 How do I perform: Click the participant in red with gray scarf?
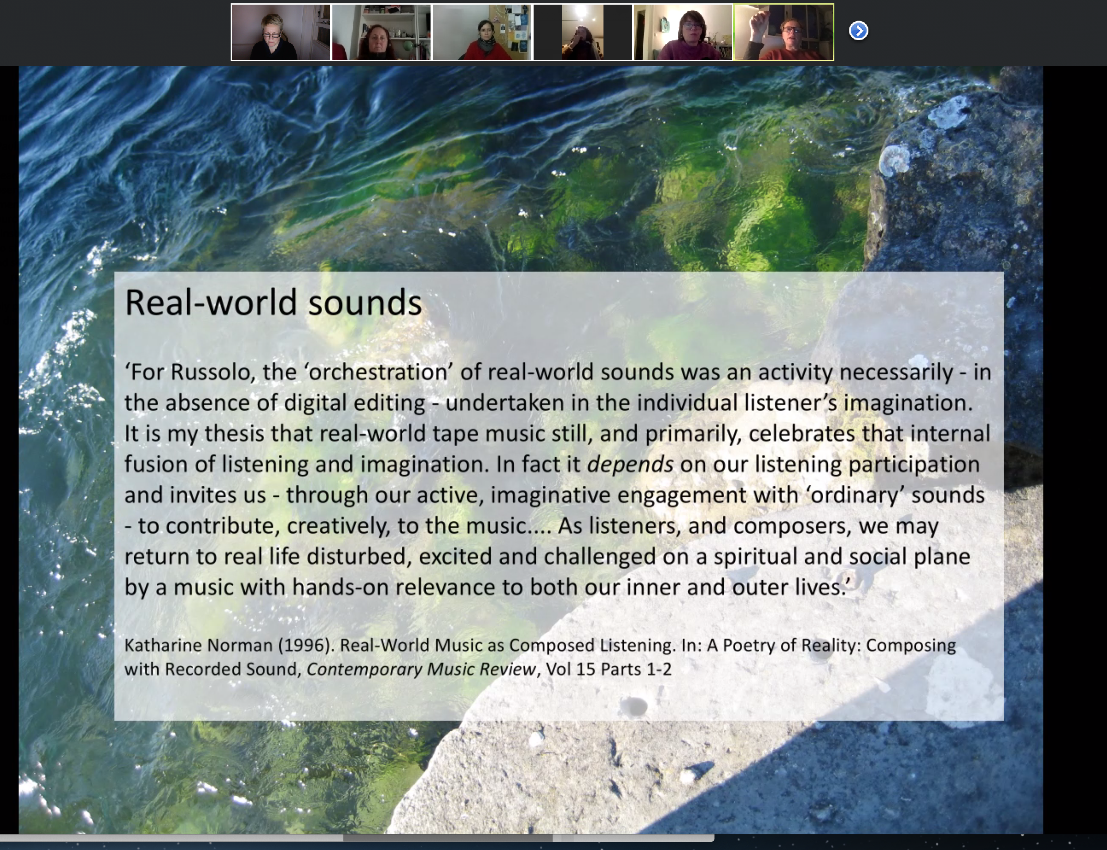click(x=482, y=32)
